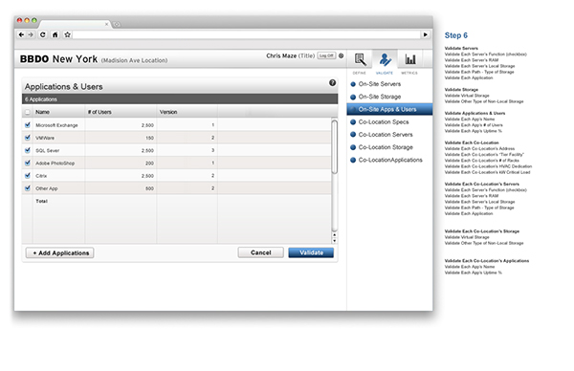This screenshot has width=574, height=371.
Task: Open Co-Location Storage section
Action: (x=386, y=147)
